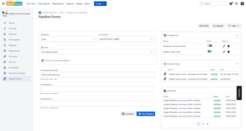The height and width of the screenshot is (131, 246).
Task: Click Using run-e2e-tests pipeline text
Action: click(x=57, y=61)
